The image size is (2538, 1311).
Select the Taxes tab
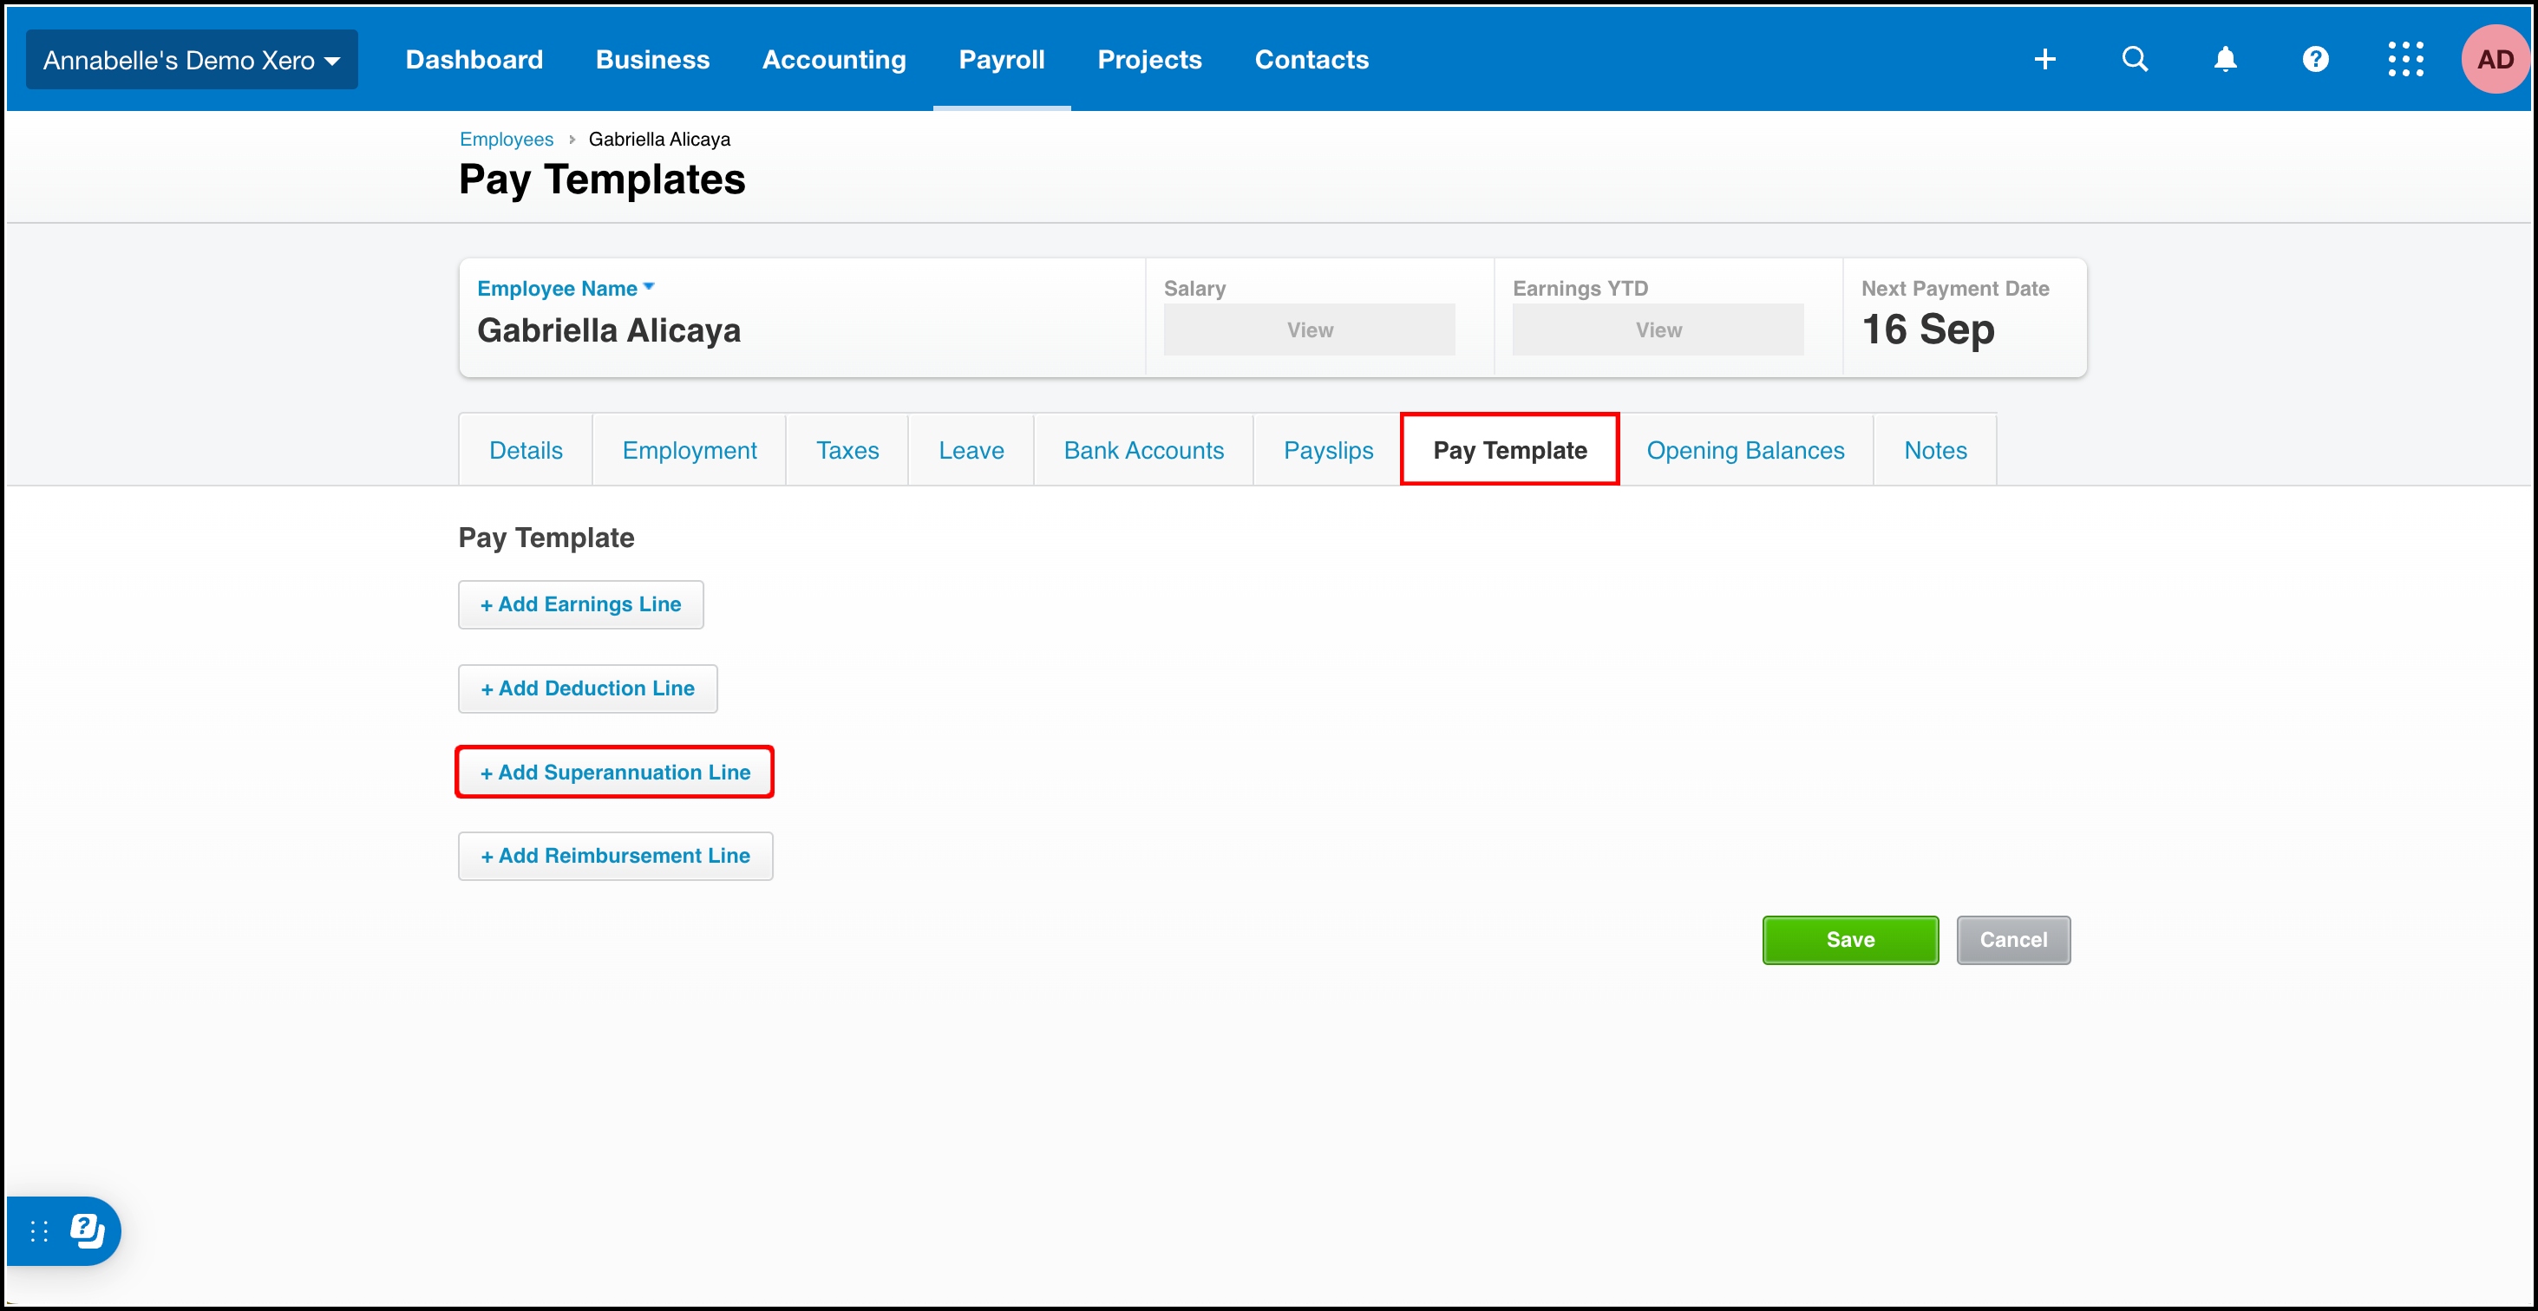(847, 450)
